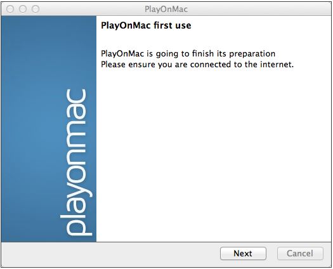
Task: Click the vertical playonmac logo text
Action: (76, 162)
